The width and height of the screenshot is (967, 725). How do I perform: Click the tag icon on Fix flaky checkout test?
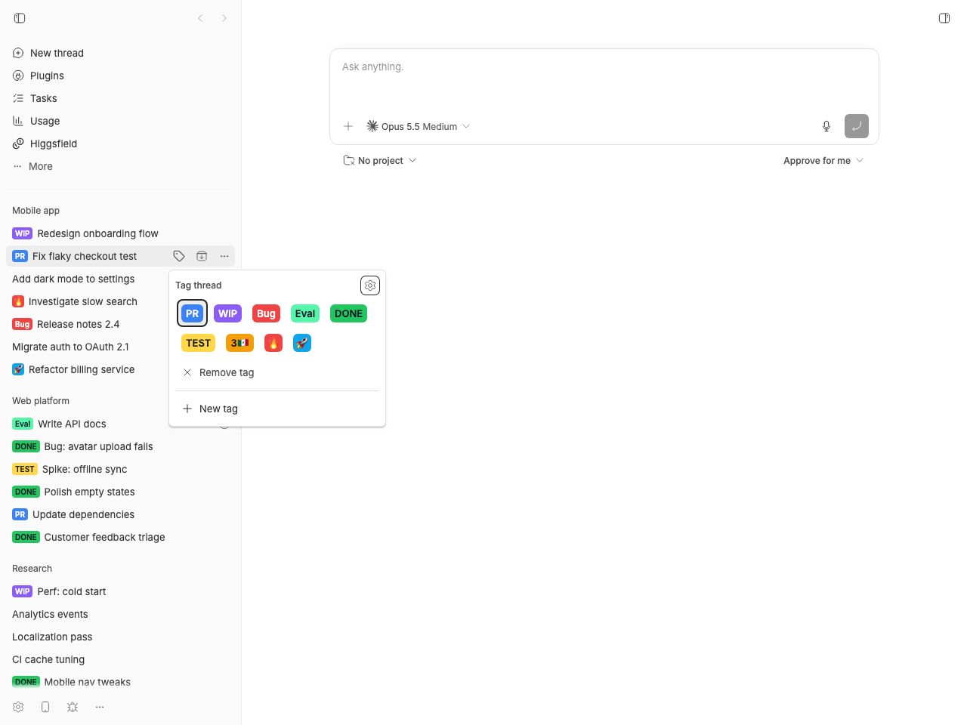pyautogui.click(x=179, y=256)
